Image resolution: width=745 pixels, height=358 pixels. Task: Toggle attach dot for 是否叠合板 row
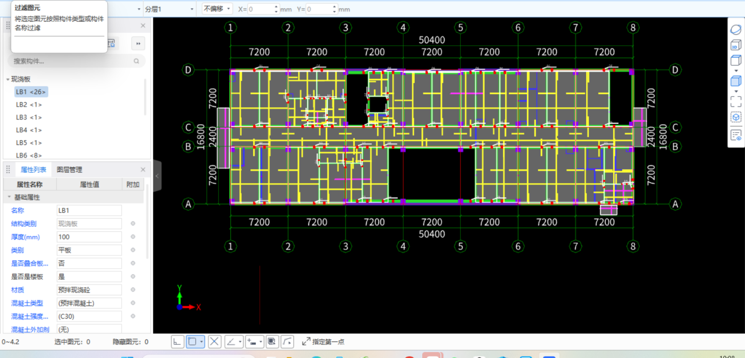[133, 263]
